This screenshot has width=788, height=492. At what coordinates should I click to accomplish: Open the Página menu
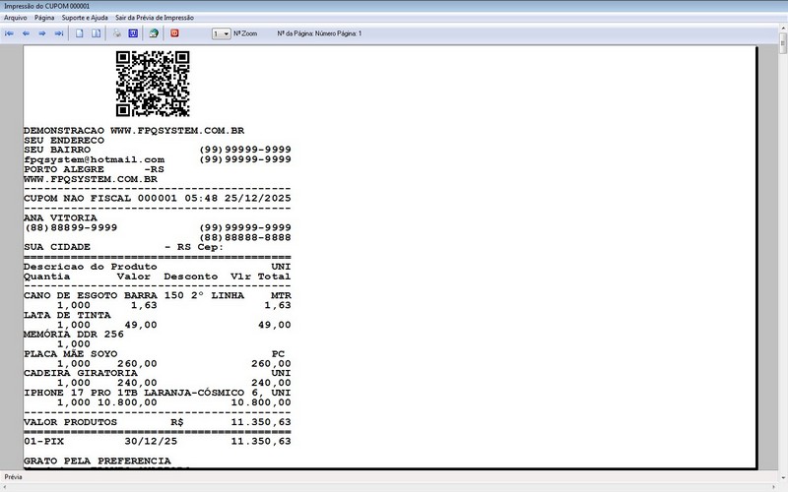point(44,18)
